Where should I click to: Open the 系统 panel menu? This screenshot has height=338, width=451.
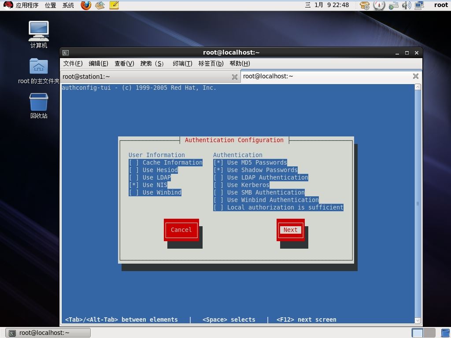click(x=68, y=5)
